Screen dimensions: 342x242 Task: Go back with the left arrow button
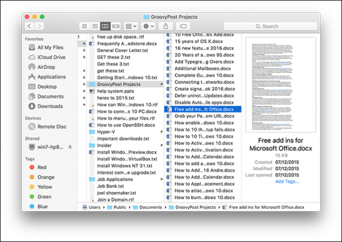coord(29,26)
